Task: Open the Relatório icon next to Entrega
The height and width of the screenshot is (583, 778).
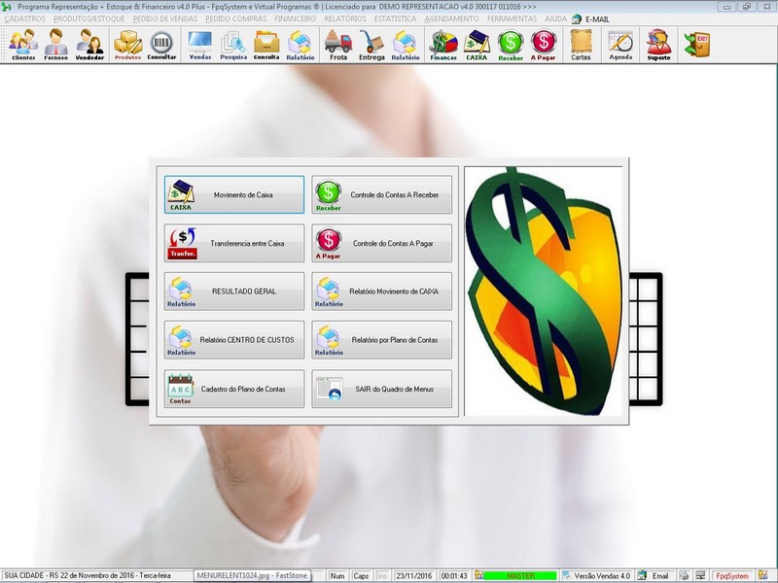Action: (x=406, y=45)
